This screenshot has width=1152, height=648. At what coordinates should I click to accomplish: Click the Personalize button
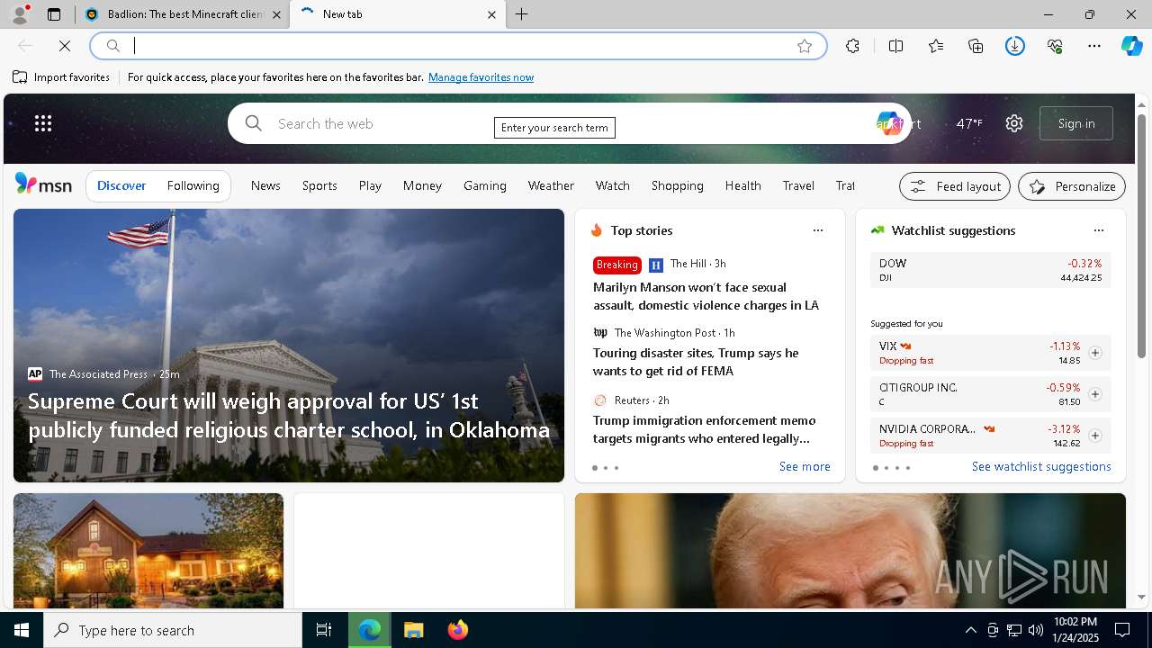click(1072, 186)
